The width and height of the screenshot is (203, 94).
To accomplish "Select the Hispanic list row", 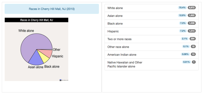I will coord(151,31).
